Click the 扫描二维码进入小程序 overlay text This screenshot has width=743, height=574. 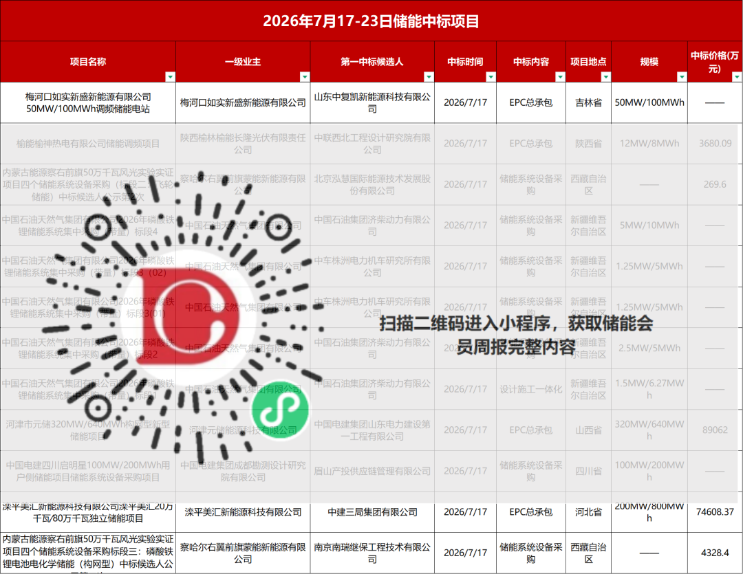[516, 335]
